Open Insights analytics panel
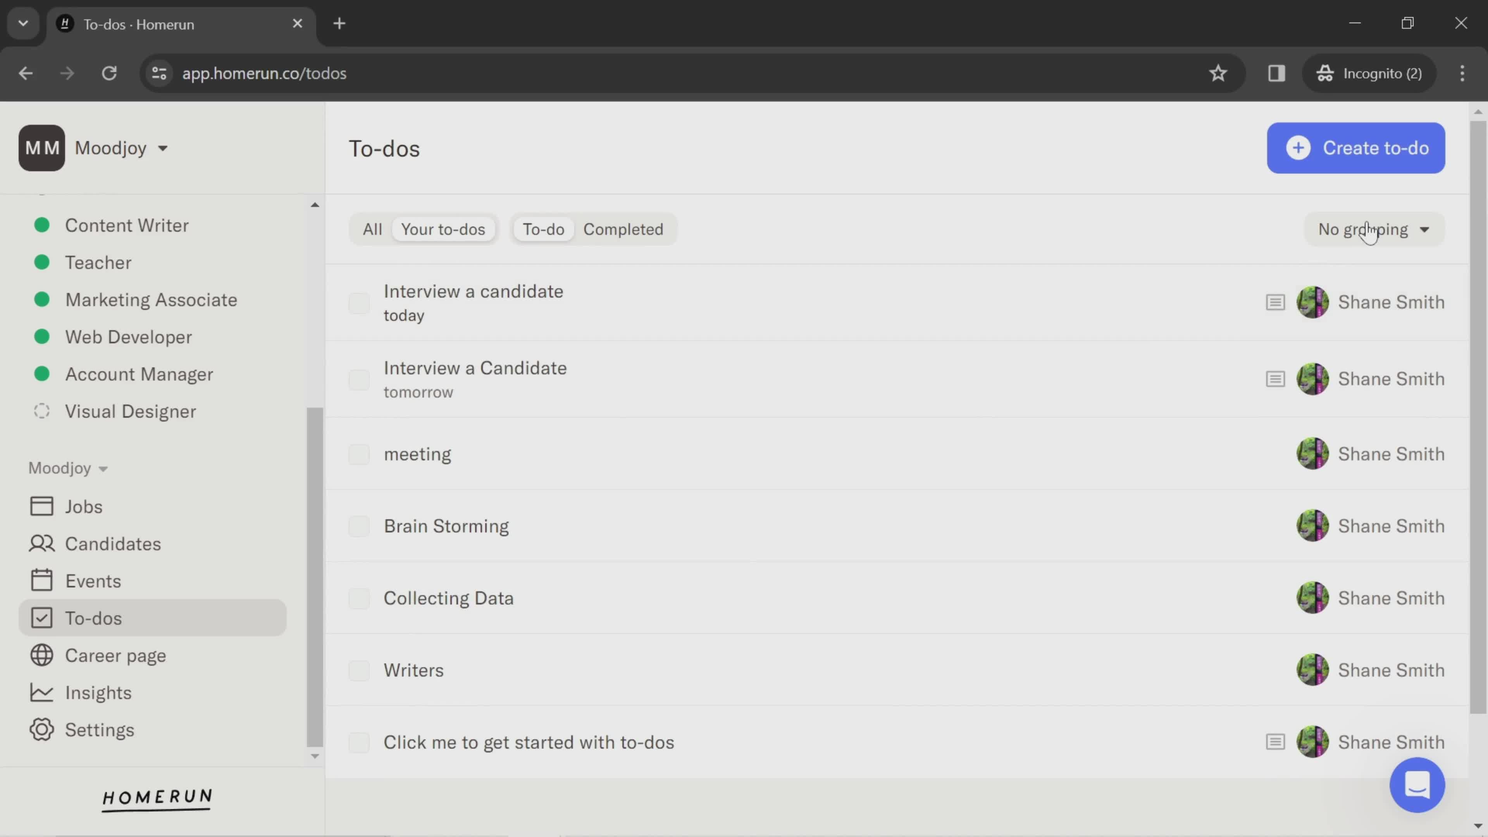 [x=98, y=693]
